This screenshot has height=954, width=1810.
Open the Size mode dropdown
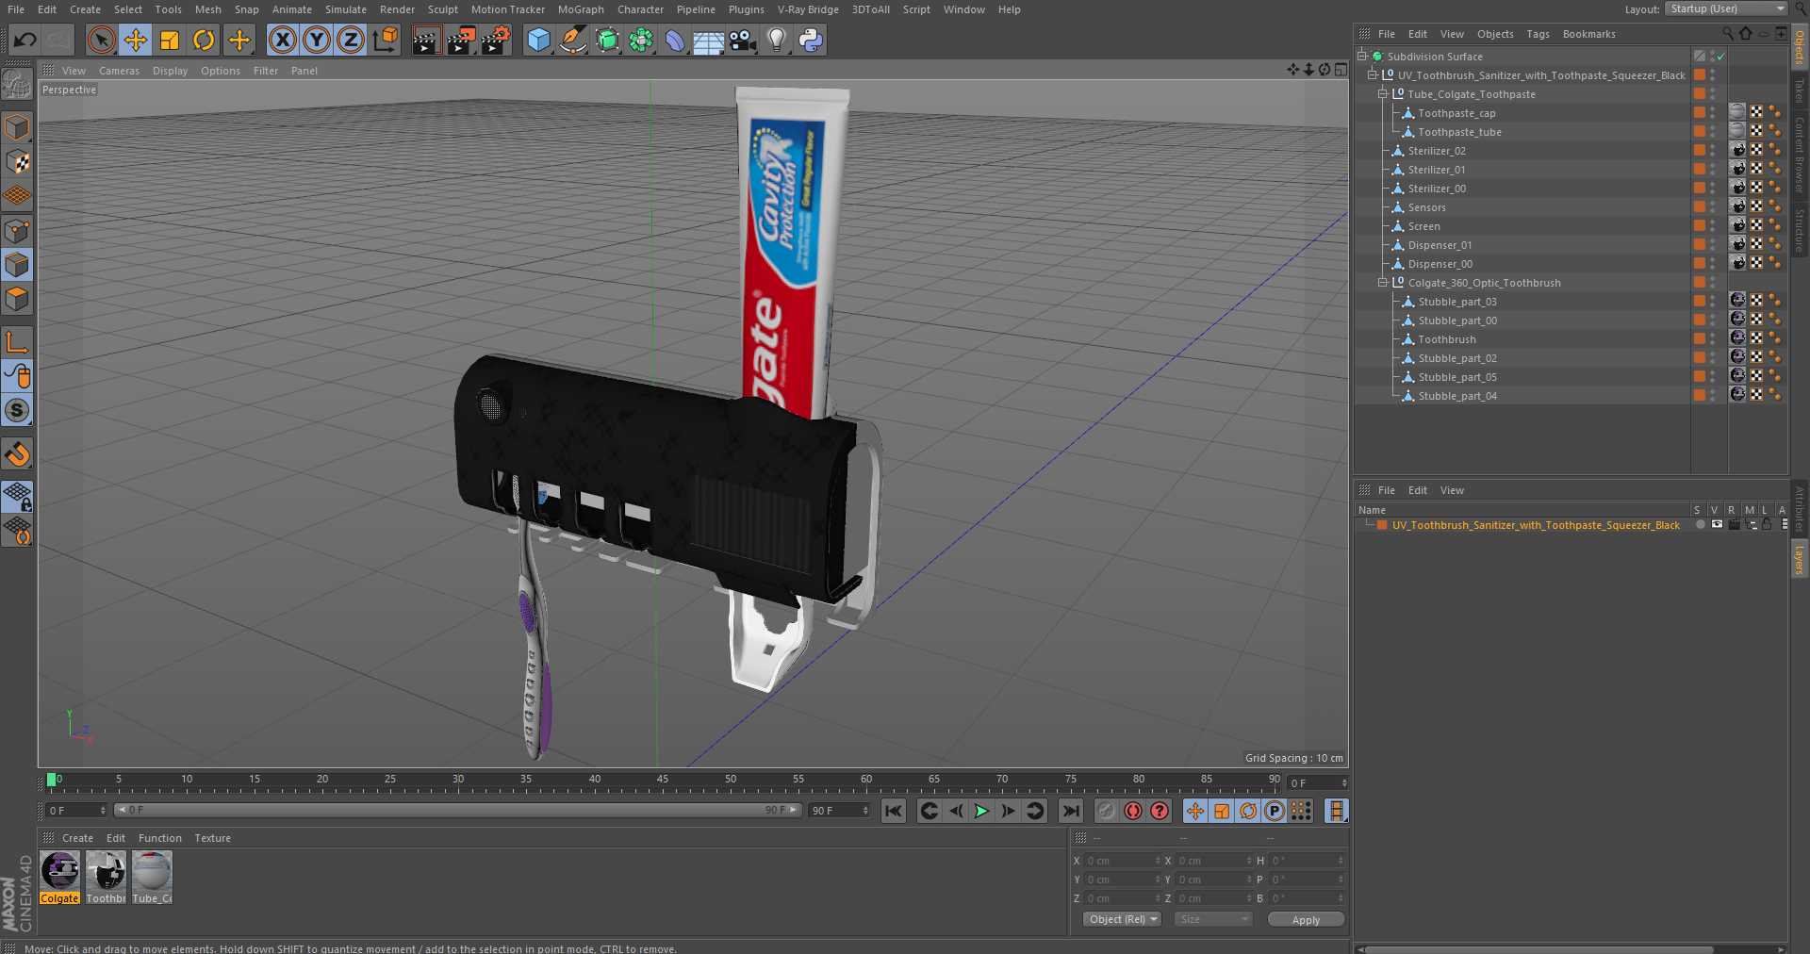pyautogui.click(x=1212, y=919)
